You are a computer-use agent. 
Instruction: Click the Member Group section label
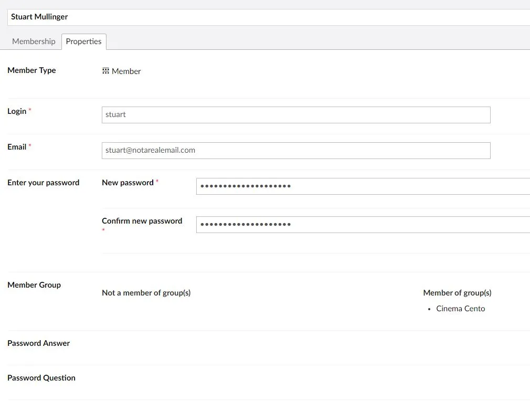tap(34, 285)
